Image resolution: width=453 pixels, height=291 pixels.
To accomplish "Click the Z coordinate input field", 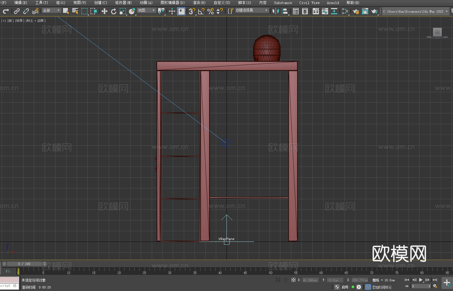I will [x=360, y=280].
